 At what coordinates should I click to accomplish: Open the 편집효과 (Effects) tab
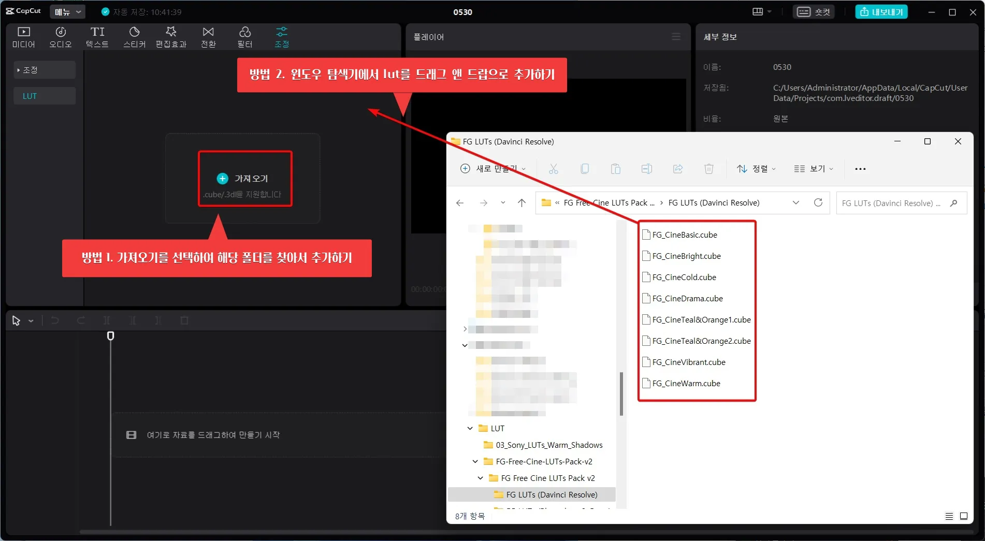pos(171,37)
